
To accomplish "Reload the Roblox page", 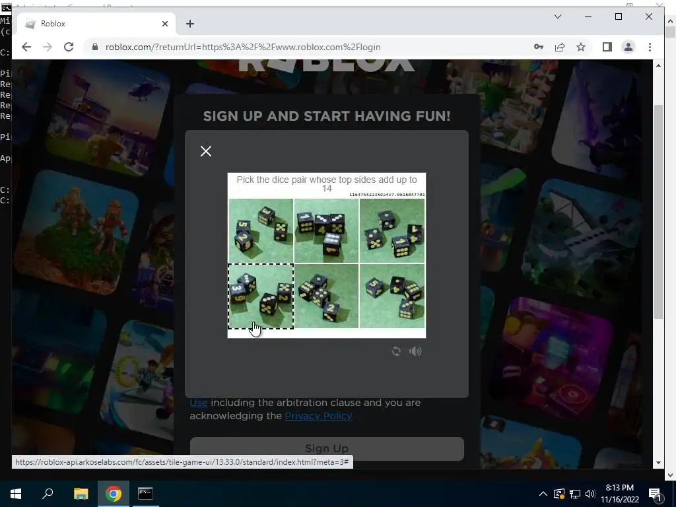I will 69,47.
